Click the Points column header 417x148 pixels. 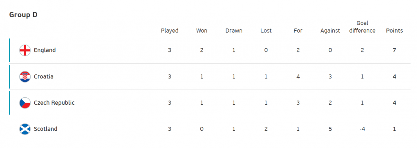pyautogui.click(x=395, y=31)
